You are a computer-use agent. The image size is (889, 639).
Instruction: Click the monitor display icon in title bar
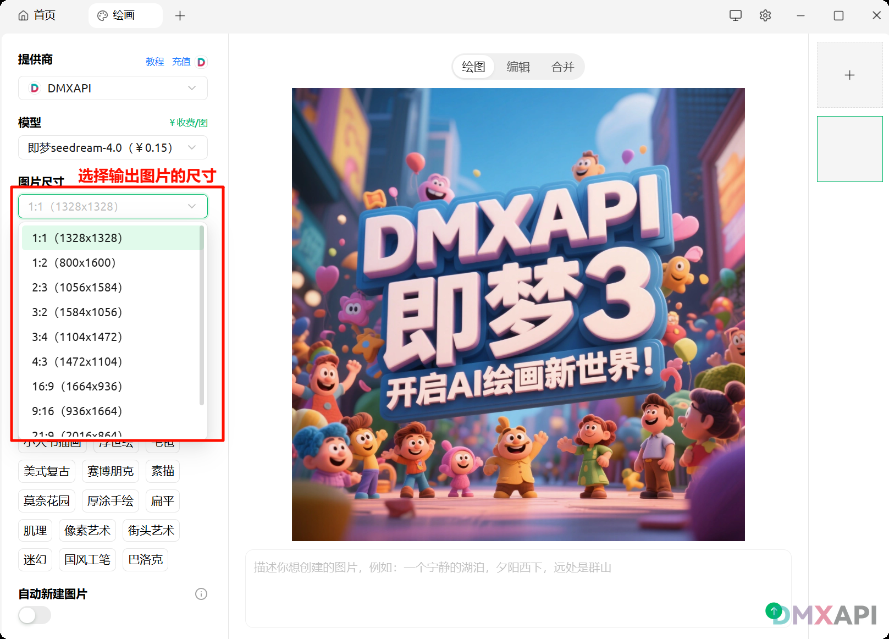[735, 15]
